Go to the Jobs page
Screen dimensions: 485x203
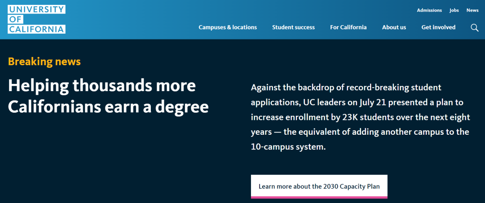[x=454, y=10]
